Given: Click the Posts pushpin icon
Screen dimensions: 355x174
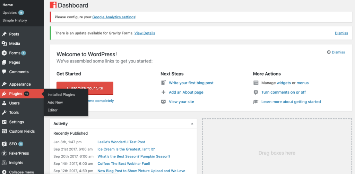Looking at the screenshot, I should click(x=4, y=34).
